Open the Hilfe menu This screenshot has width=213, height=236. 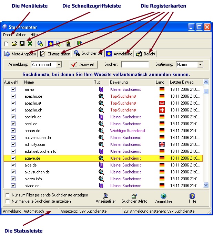click(x=34, y=35)
